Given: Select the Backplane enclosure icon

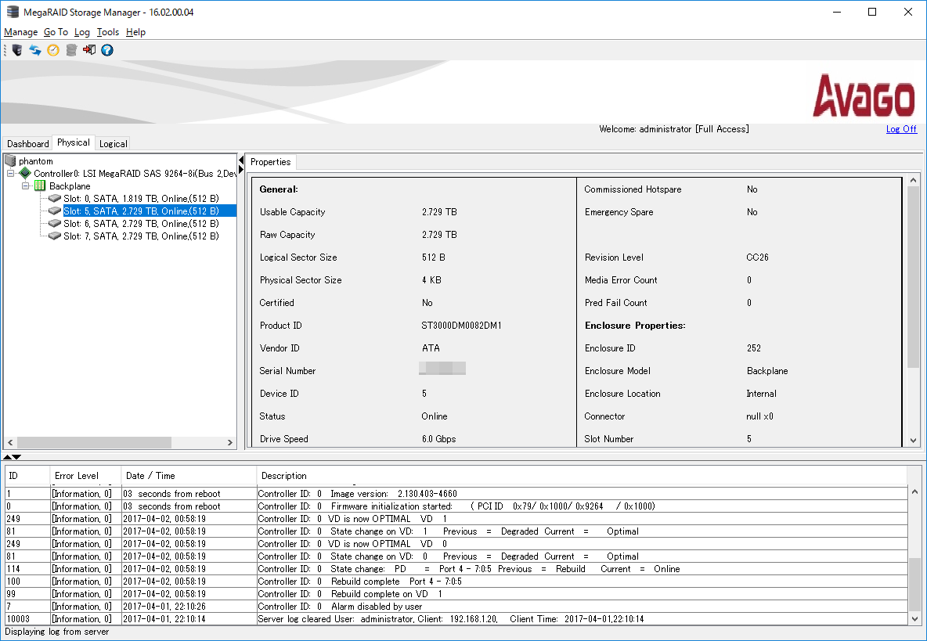Looking at the screenshot, I should coord(40,186).
